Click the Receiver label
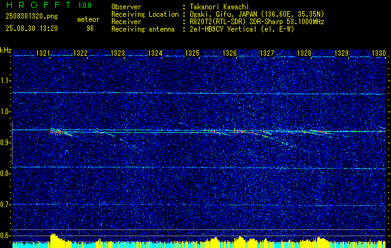The height and width of the screenshot is (248, 391). coord(126,22)
